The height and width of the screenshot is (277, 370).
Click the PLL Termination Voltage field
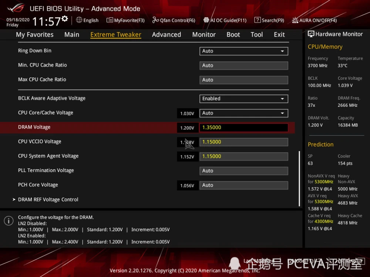pyautogui.click(x=244, y=171)
